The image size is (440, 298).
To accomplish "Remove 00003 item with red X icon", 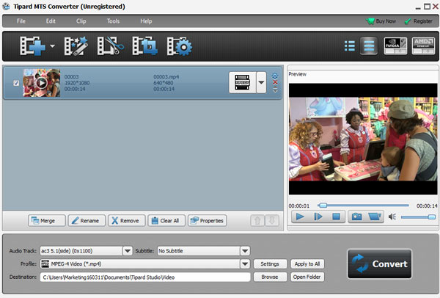I will [275, 82].
